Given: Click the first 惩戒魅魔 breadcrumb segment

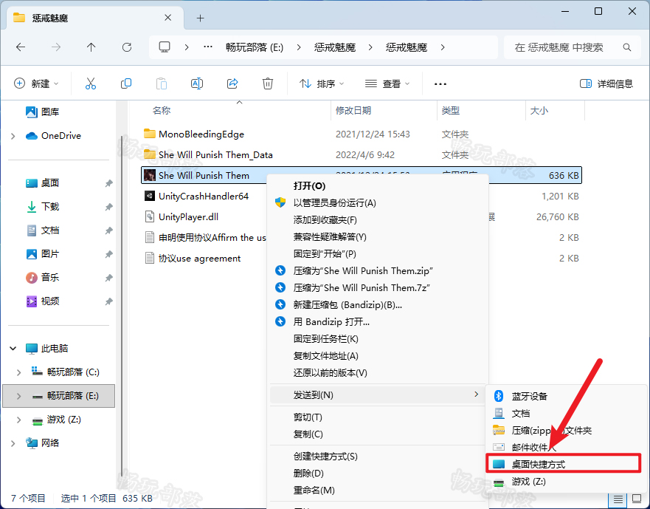Looking at the screenshot, I should (334, 47).
